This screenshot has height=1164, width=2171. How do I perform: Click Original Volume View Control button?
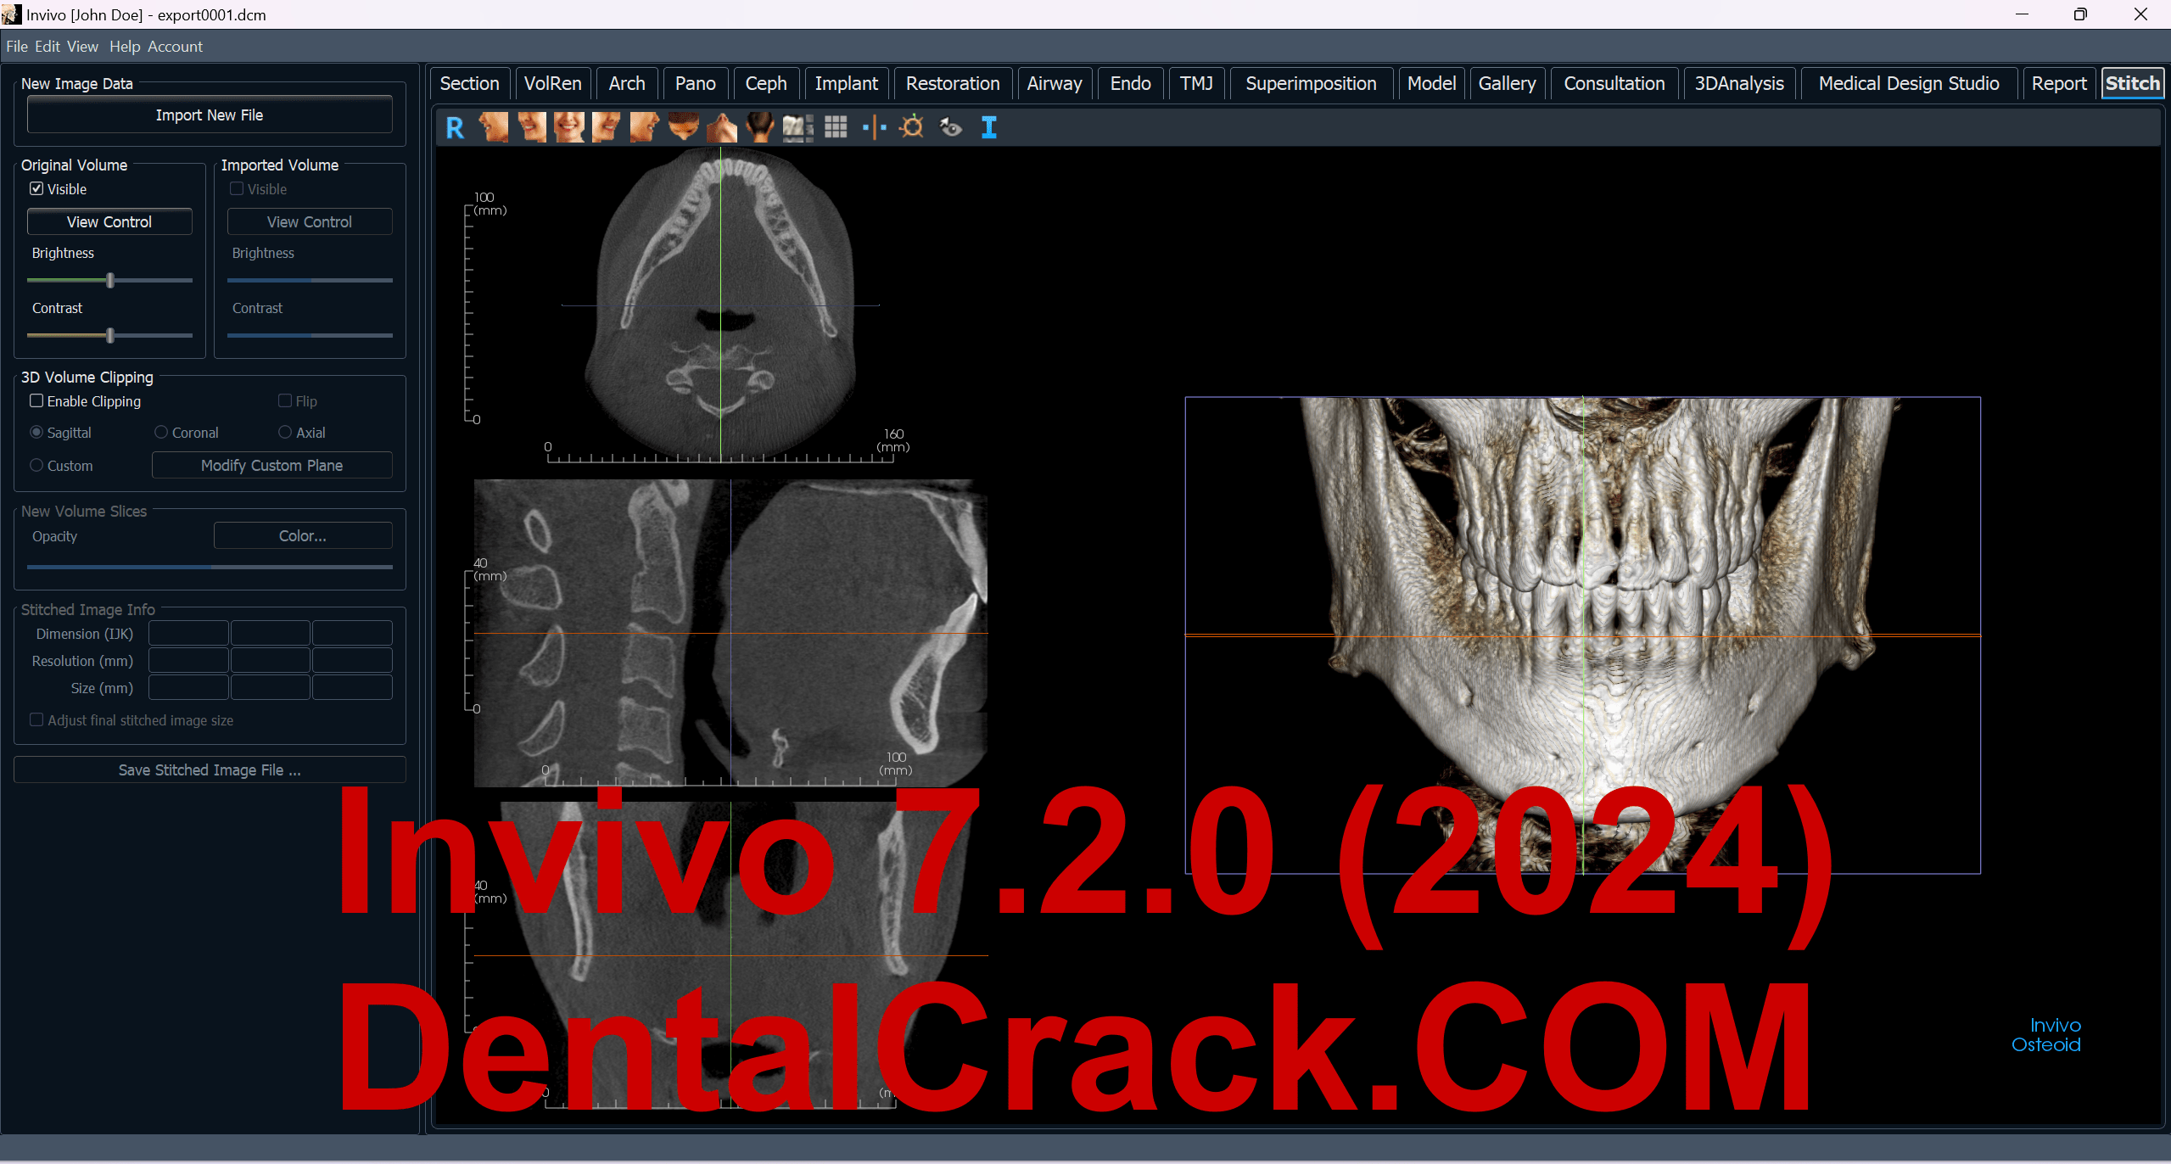point(109,221)
